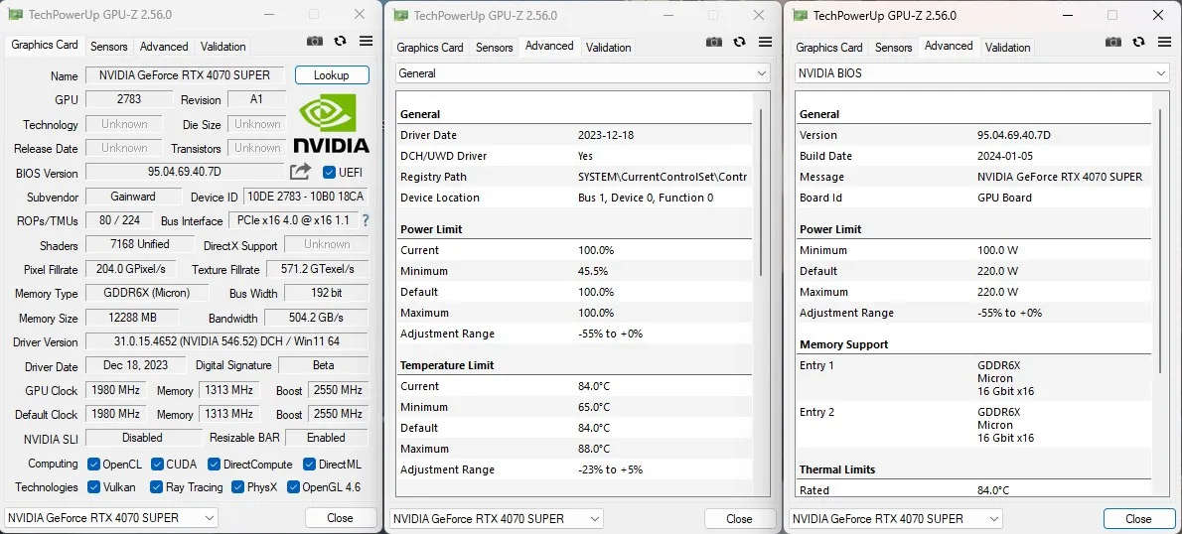Open the NVIDIA BIOS category dropdown
Screen dimensions: 1182x534
pyautogui.click(x=982, y=73)
